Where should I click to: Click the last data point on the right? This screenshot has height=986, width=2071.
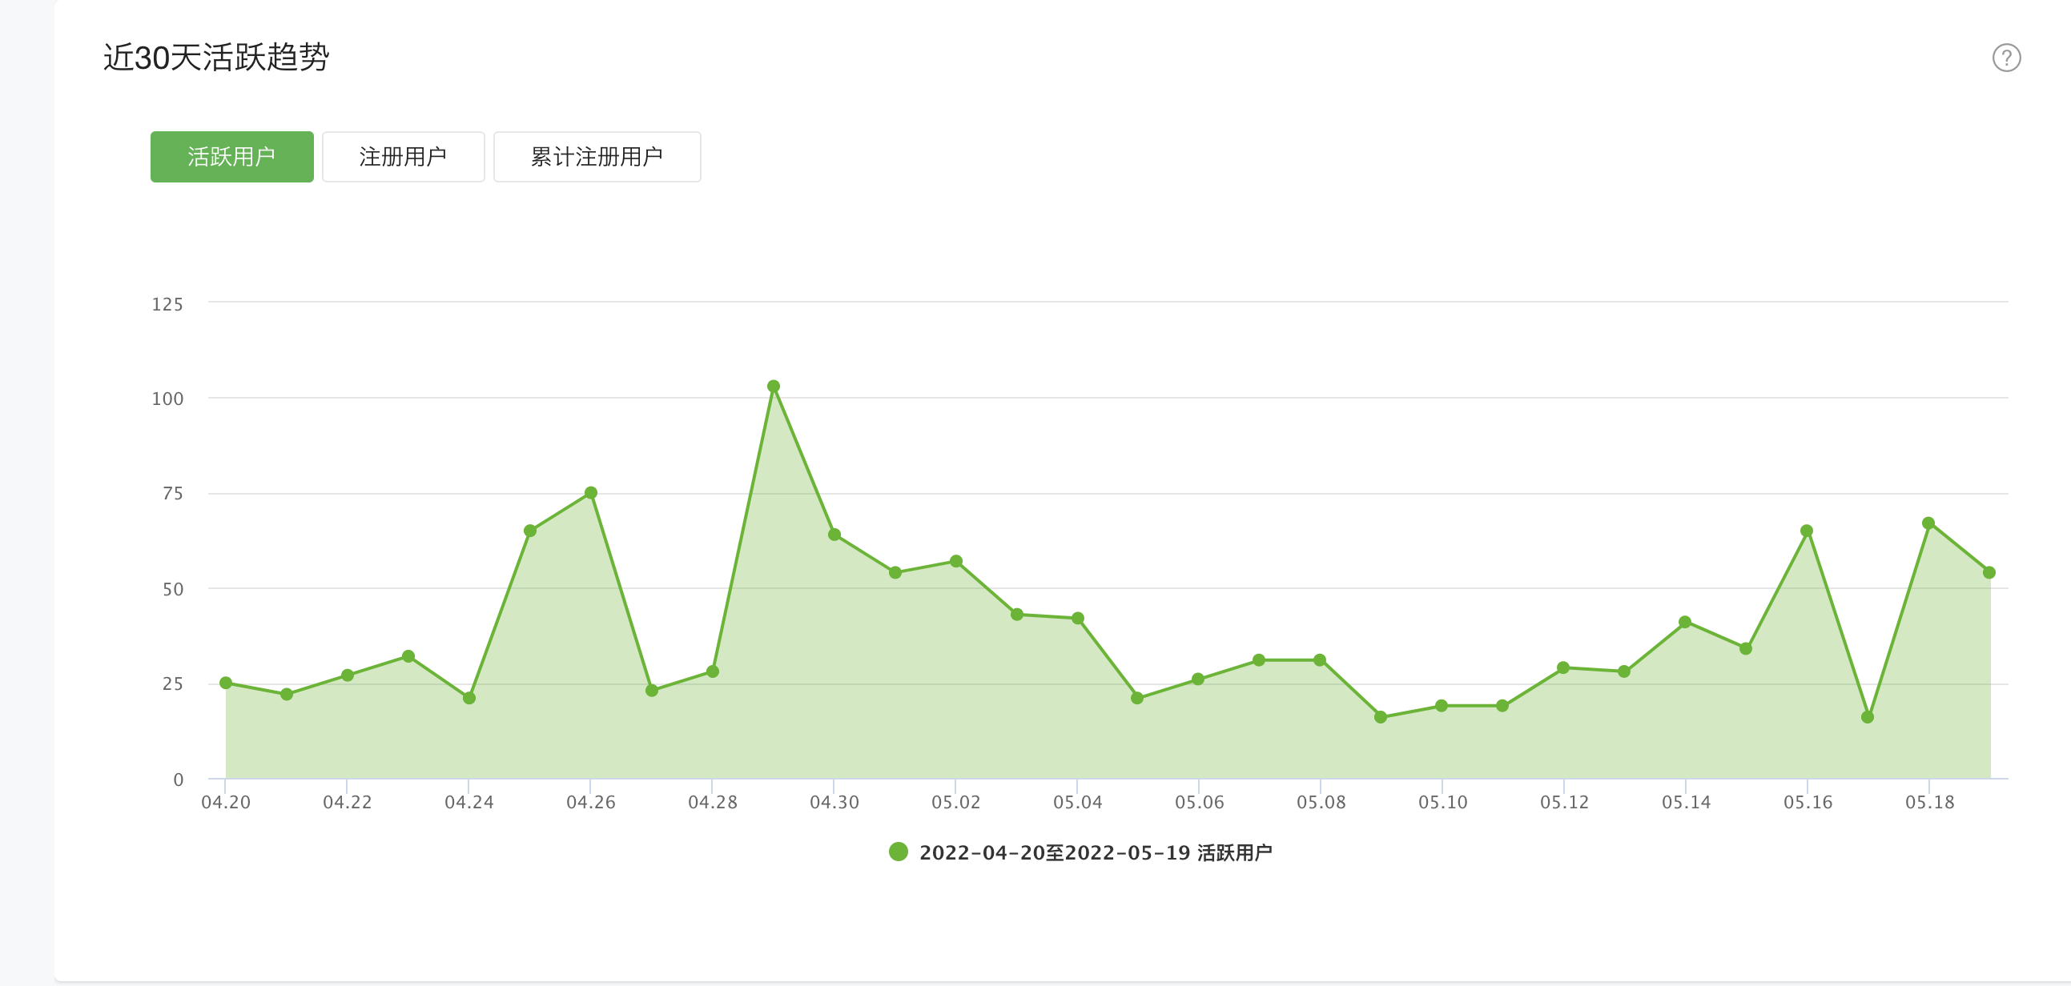pyautogui.click(x=1989, y=573)
